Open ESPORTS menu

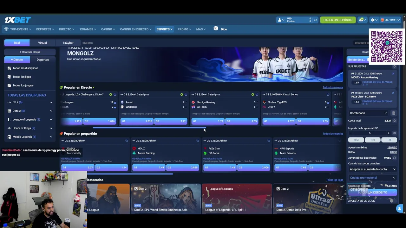[164, 29]
